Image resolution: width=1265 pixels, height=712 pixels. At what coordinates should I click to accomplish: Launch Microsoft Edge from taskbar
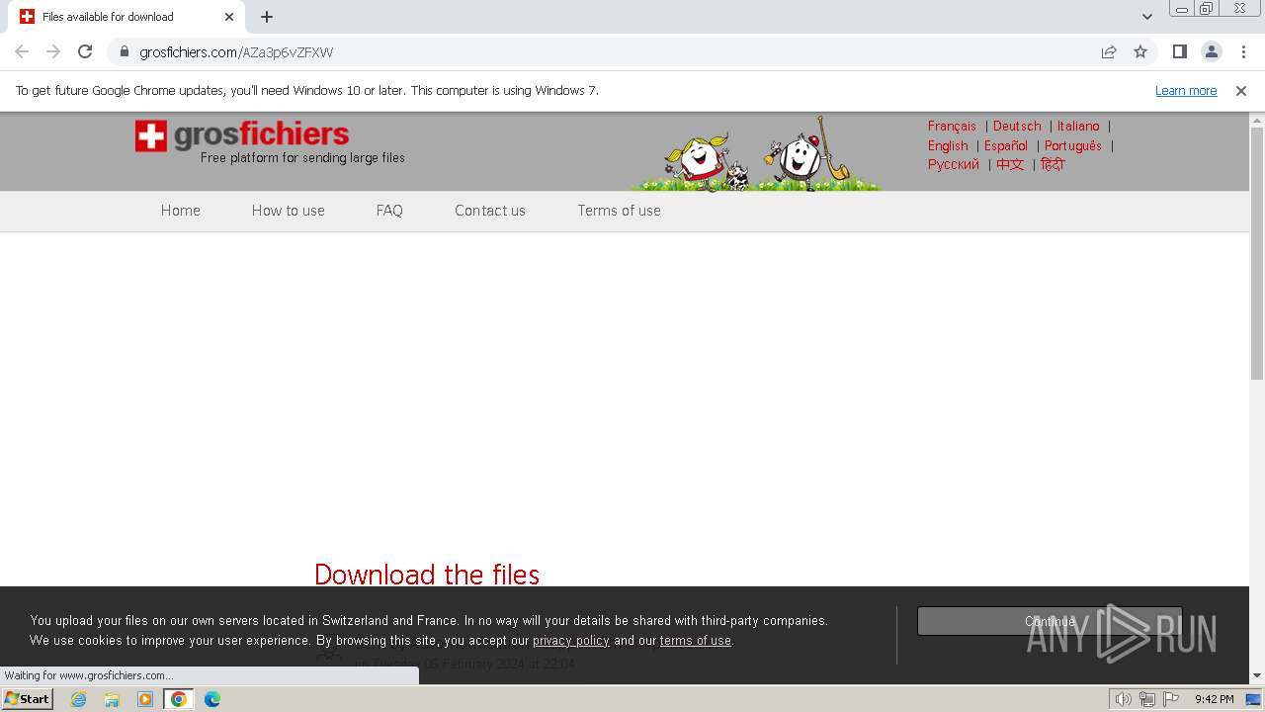pos(212,699)
